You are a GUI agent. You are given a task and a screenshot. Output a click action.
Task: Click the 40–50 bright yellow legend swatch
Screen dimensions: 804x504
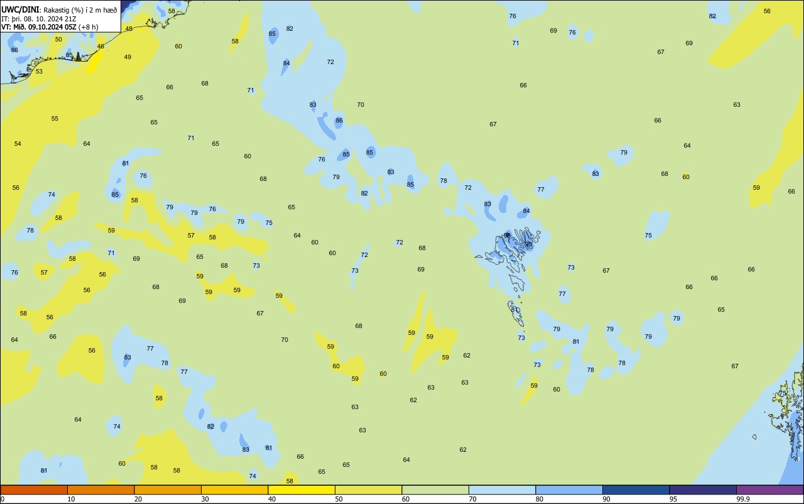301,490
